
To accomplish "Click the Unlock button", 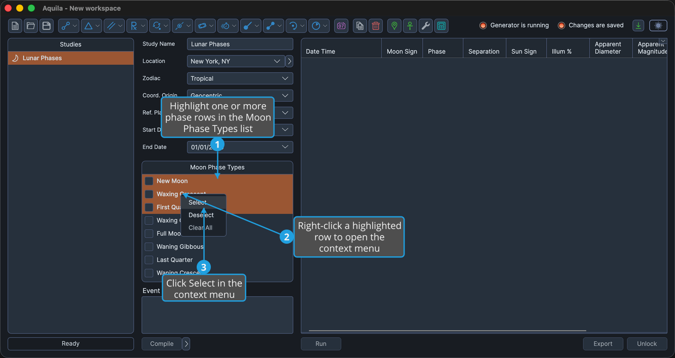I will click(x=647, y=344).
